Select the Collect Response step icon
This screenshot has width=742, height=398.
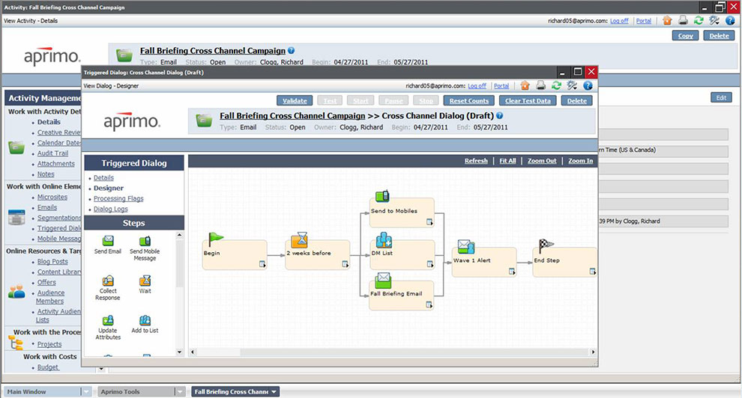pyautogui.click(x=108, y=281)
